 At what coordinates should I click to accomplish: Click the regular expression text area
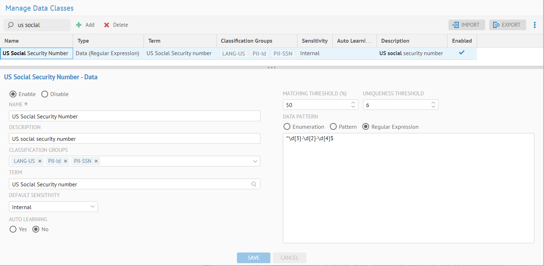[x=408, y=188]
